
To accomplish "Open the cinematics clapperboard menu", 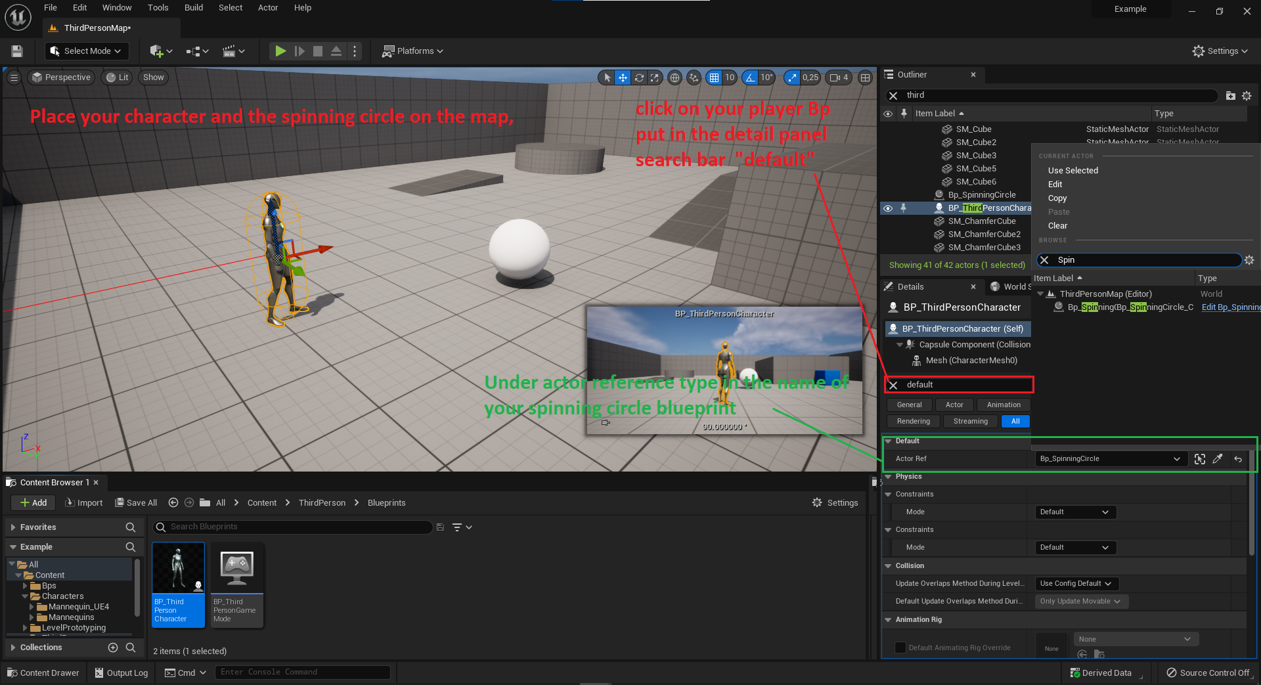I will click(233, 51).
